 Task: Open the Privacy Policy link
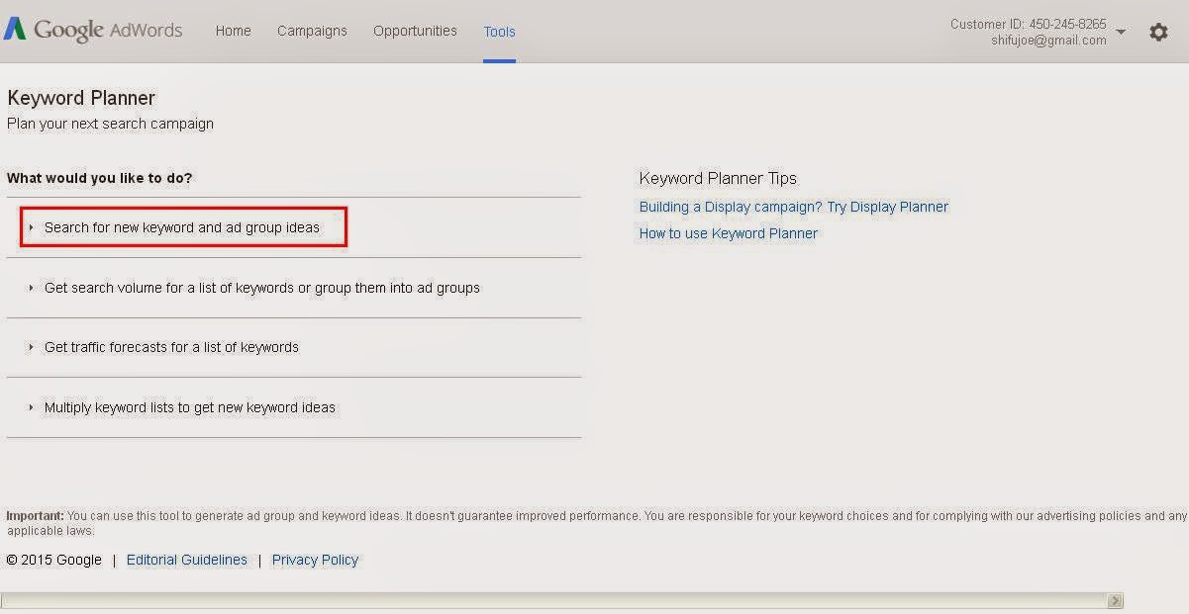(x=315, y=560)
